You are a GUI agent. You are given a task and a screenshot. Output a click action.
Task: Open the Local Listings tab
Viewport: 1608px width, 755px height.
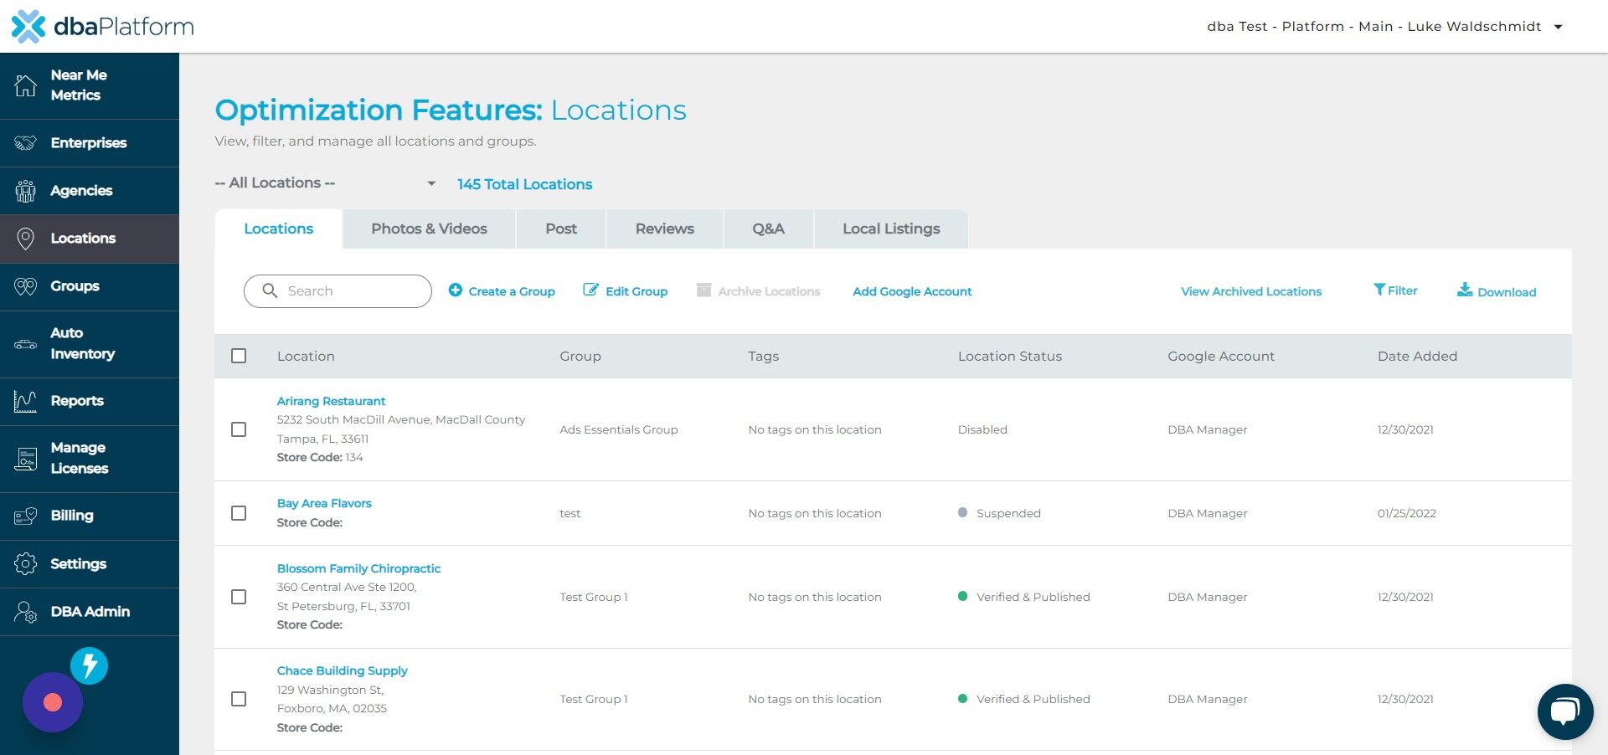[891, 229]
